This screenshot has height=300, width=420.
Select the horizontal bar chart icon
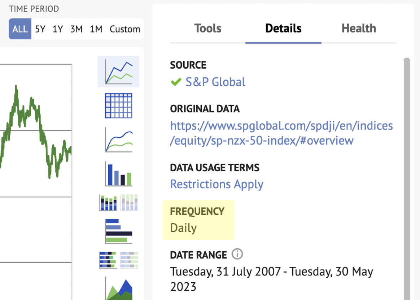tap(119, 231)
